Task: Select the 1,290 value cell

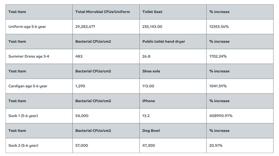Action: pos(106,86)
